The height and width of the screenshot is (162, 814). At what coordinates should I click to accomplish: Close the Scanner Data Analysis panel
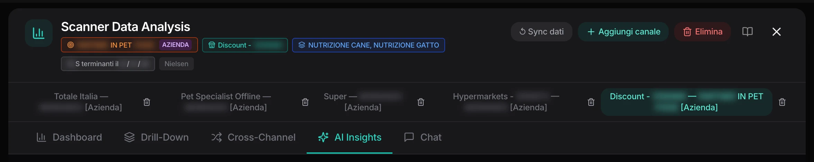click(777, 32)
